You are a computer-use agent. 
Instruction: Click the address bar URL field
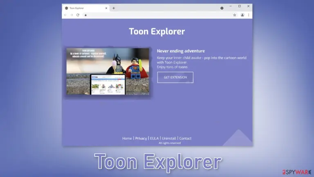[158, 15]
